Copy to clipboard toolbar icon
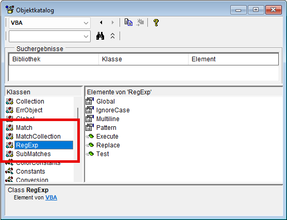Viewport: 287px width, 220px height. [128, 23]
